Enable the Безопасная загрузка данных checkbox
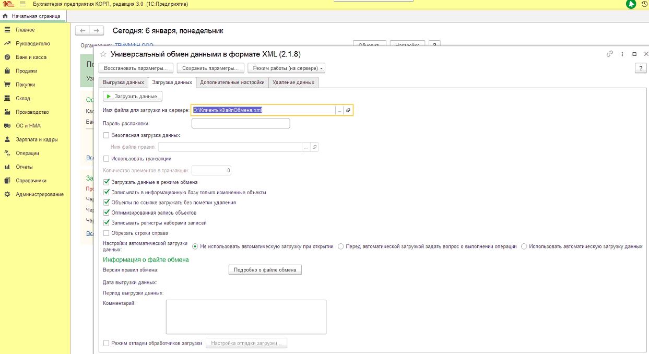 pyautogui.click(x=107, y=135)
